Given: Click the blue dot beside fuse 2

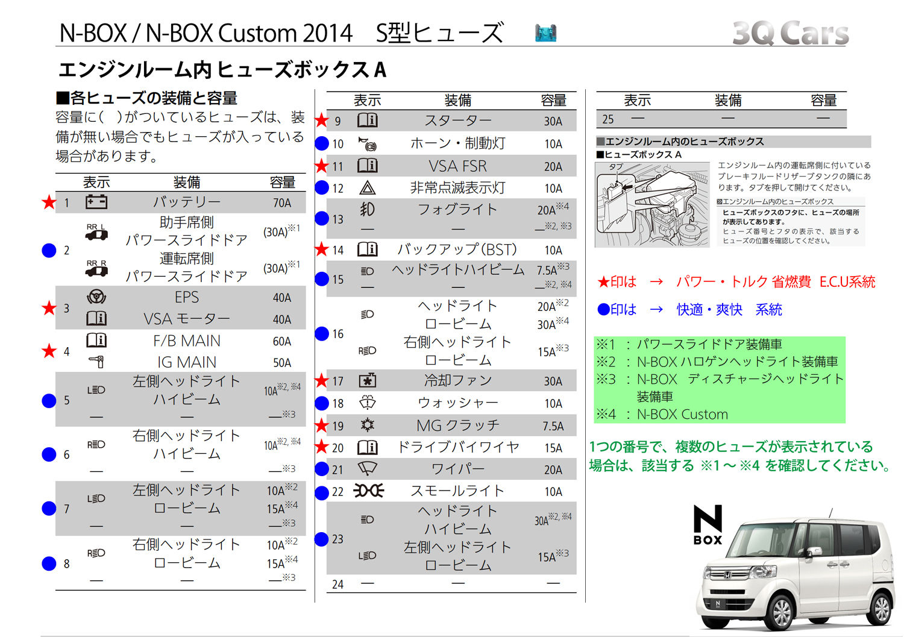Looking at the screenshot, I should (x=49, y=251).
